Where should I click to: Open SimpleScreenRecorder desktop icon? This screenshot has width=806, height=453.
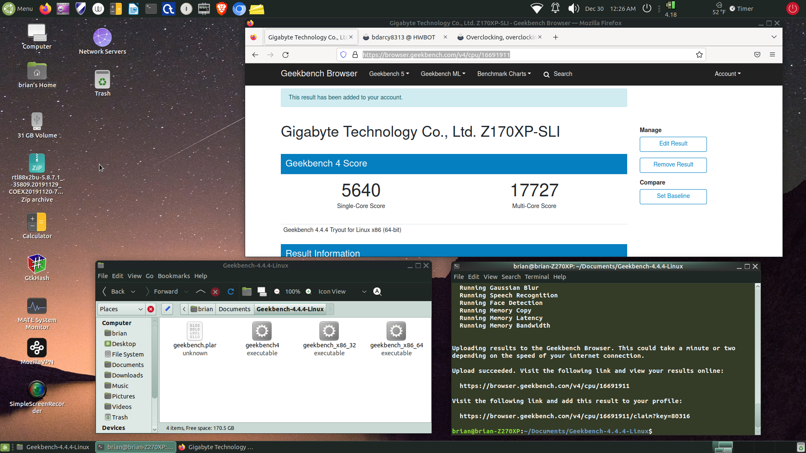click(x=37, y=390)
